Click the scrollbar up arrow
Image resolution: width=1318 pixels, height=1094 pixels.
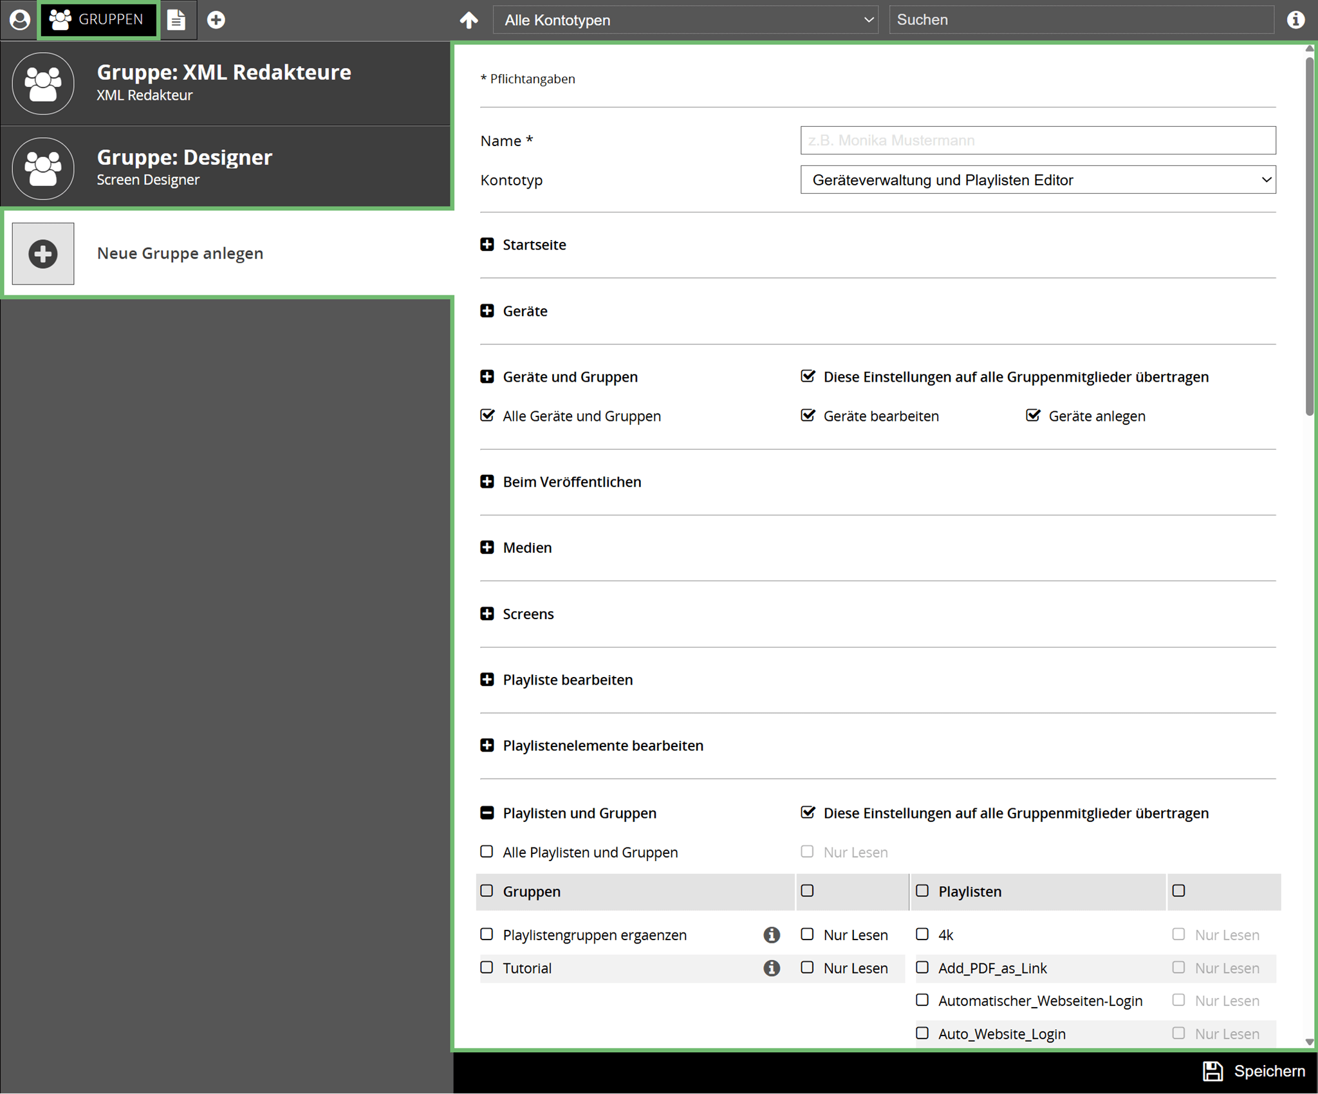point(1310,49)
